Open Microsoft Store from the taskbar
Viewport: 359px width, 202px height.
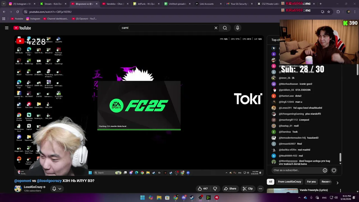pyautogui.click(x=167, y=198)
